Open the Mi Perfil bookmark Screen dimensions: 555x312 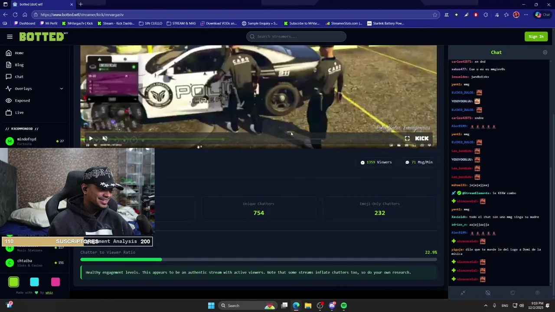pyautogui.click(x=48, y=23)
